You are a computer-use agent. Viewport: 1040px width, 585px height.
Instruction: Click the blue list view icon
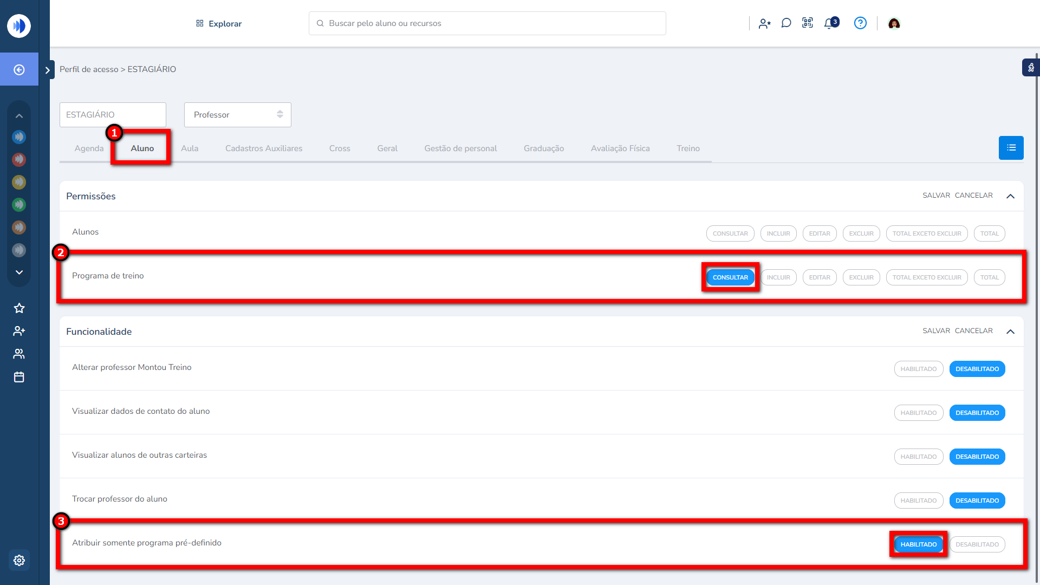coord(1011,148)
